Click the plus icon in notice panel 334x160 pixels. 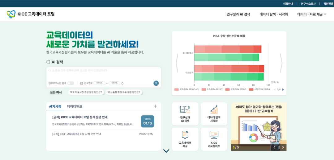tap(155, 106)
